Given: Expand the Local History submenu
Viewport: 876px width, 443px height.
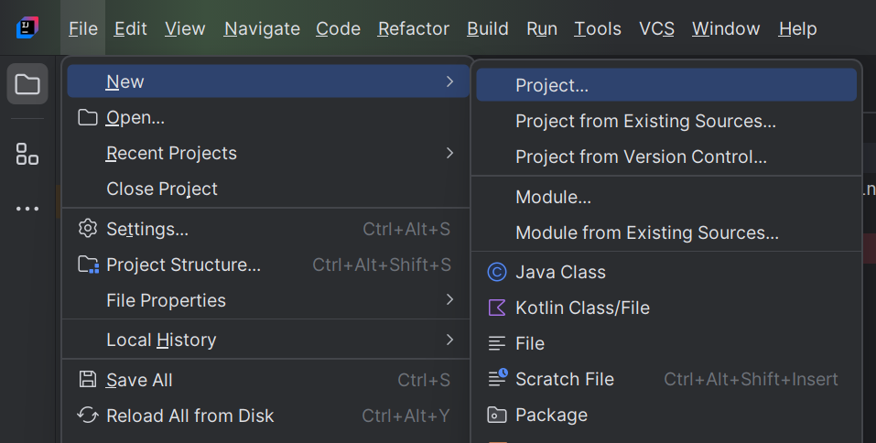Looking at the screenshot, I should click(161, 340).
